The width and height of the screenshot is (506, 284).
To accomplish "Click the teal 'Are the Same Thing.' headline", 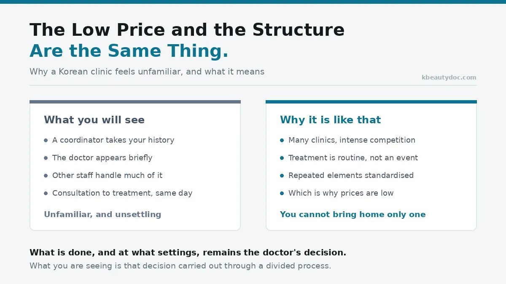I will click(129, 51).
